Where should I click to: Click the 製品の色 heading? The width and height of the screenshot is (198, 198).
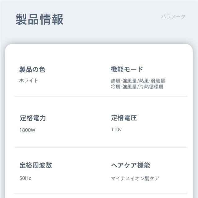click(32, 69)
